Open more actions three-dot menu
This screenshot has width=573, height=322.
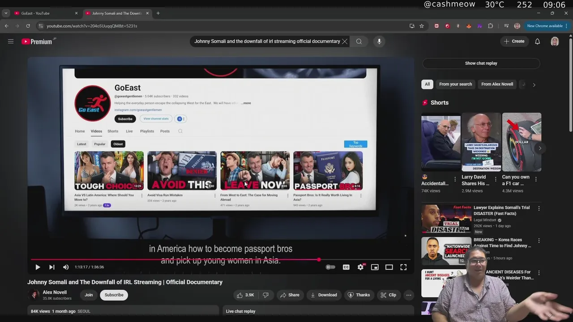[x=409, y=295]
